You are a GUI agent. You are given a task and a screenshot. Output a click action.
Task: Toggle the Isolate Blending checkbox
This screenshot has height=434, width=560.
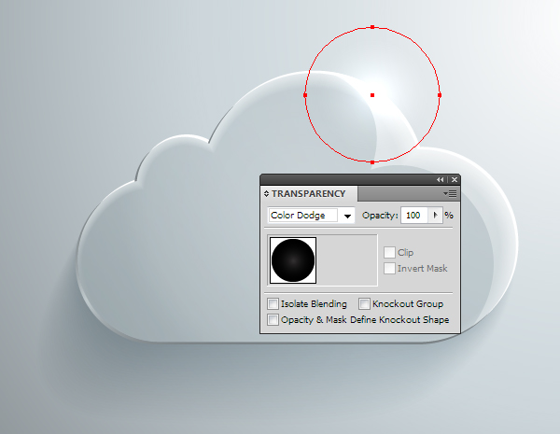(x=273, y=304)
